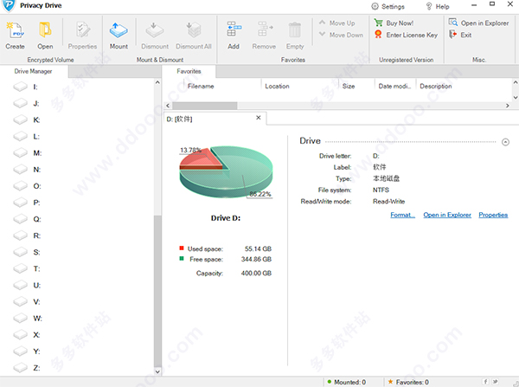Select drive T: entry
Viewport: 519px width, 387px height.
pyautogui.click(x=26, y=268)
